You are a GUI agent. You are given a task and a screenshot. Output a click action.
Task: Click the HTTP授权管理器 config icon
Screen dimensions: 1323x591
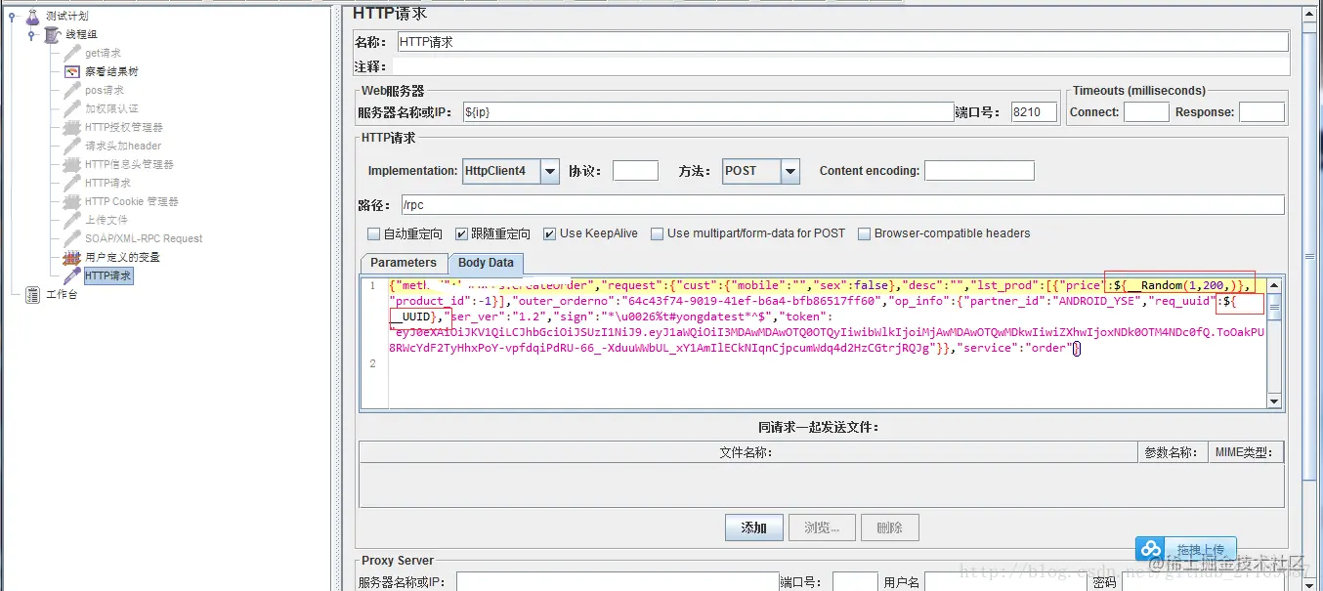click(x=72, y=127)
